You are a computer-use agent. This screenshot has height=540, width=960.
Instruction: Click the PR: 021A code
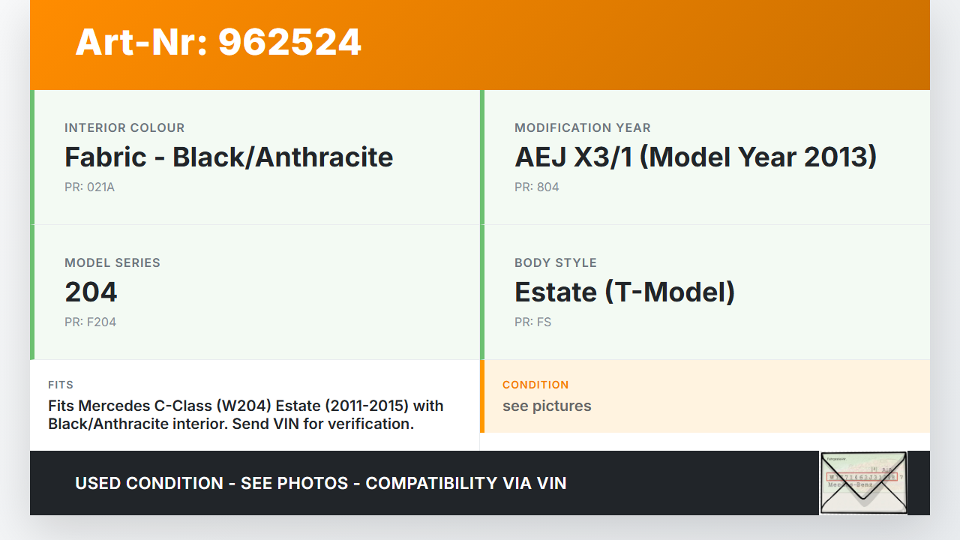[89, 187]
